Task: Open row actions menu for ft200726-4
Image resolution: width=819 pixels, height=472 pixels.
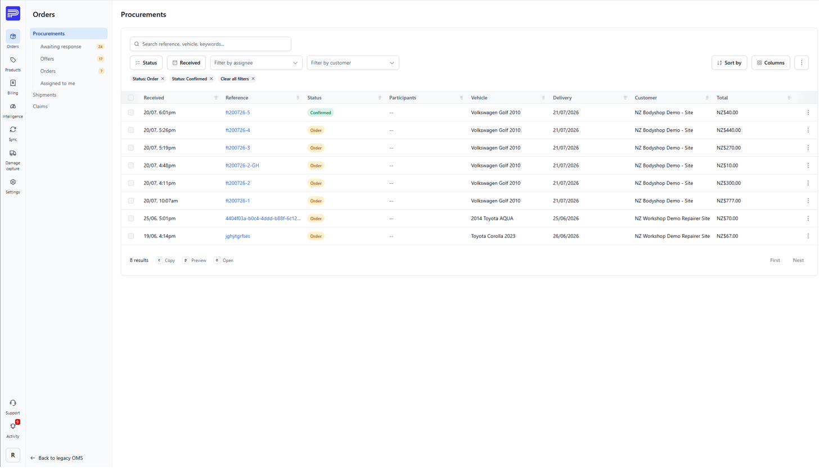Action: pos(808,130)
